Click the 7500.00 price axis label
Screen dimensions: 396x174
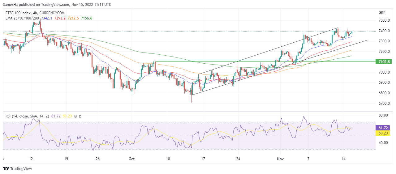pyautogui.click(x=384, y=20)
